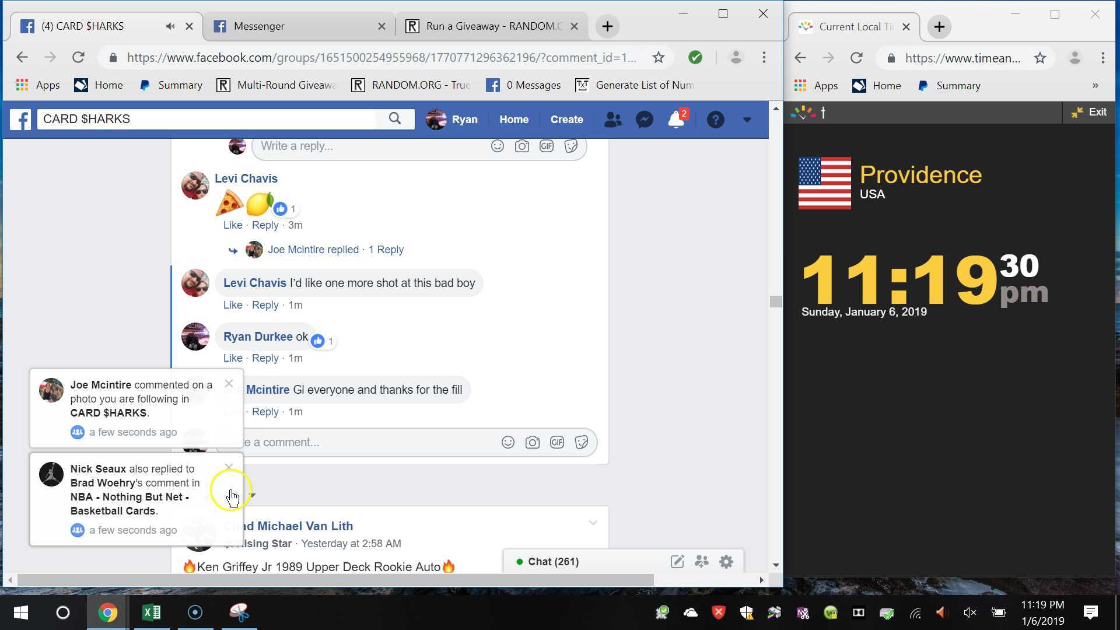Attach photo via comment camera icon
This screenshot has width=1120, height=630.
click(x=532, y=442)
